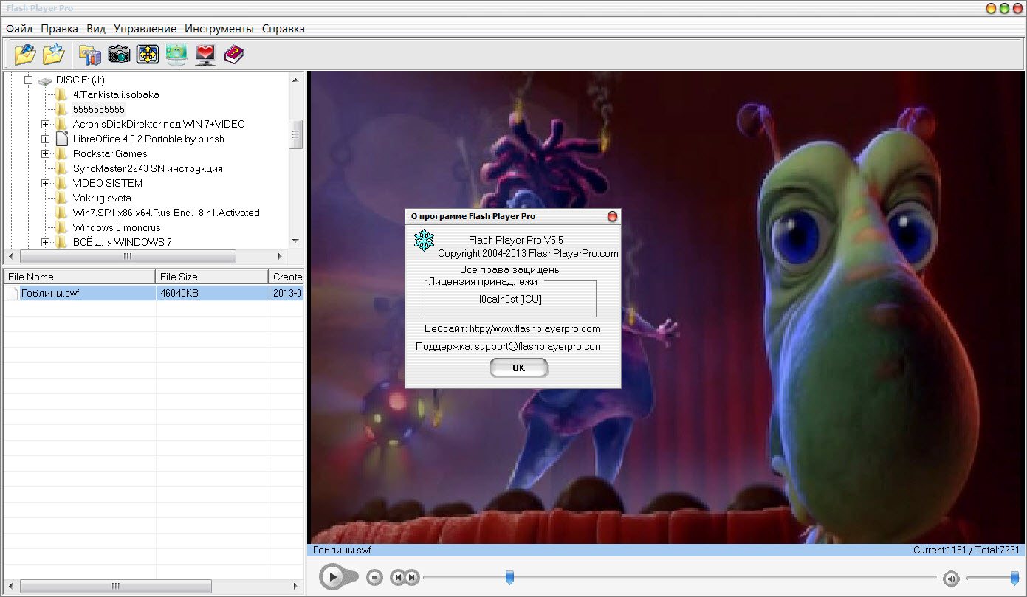Open the Инструменты menu
This screenshot has width=1027, height=597.
coord(219,29)
